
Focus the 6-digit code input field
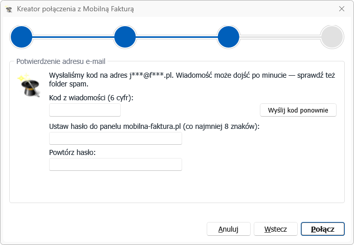[85, 110]
